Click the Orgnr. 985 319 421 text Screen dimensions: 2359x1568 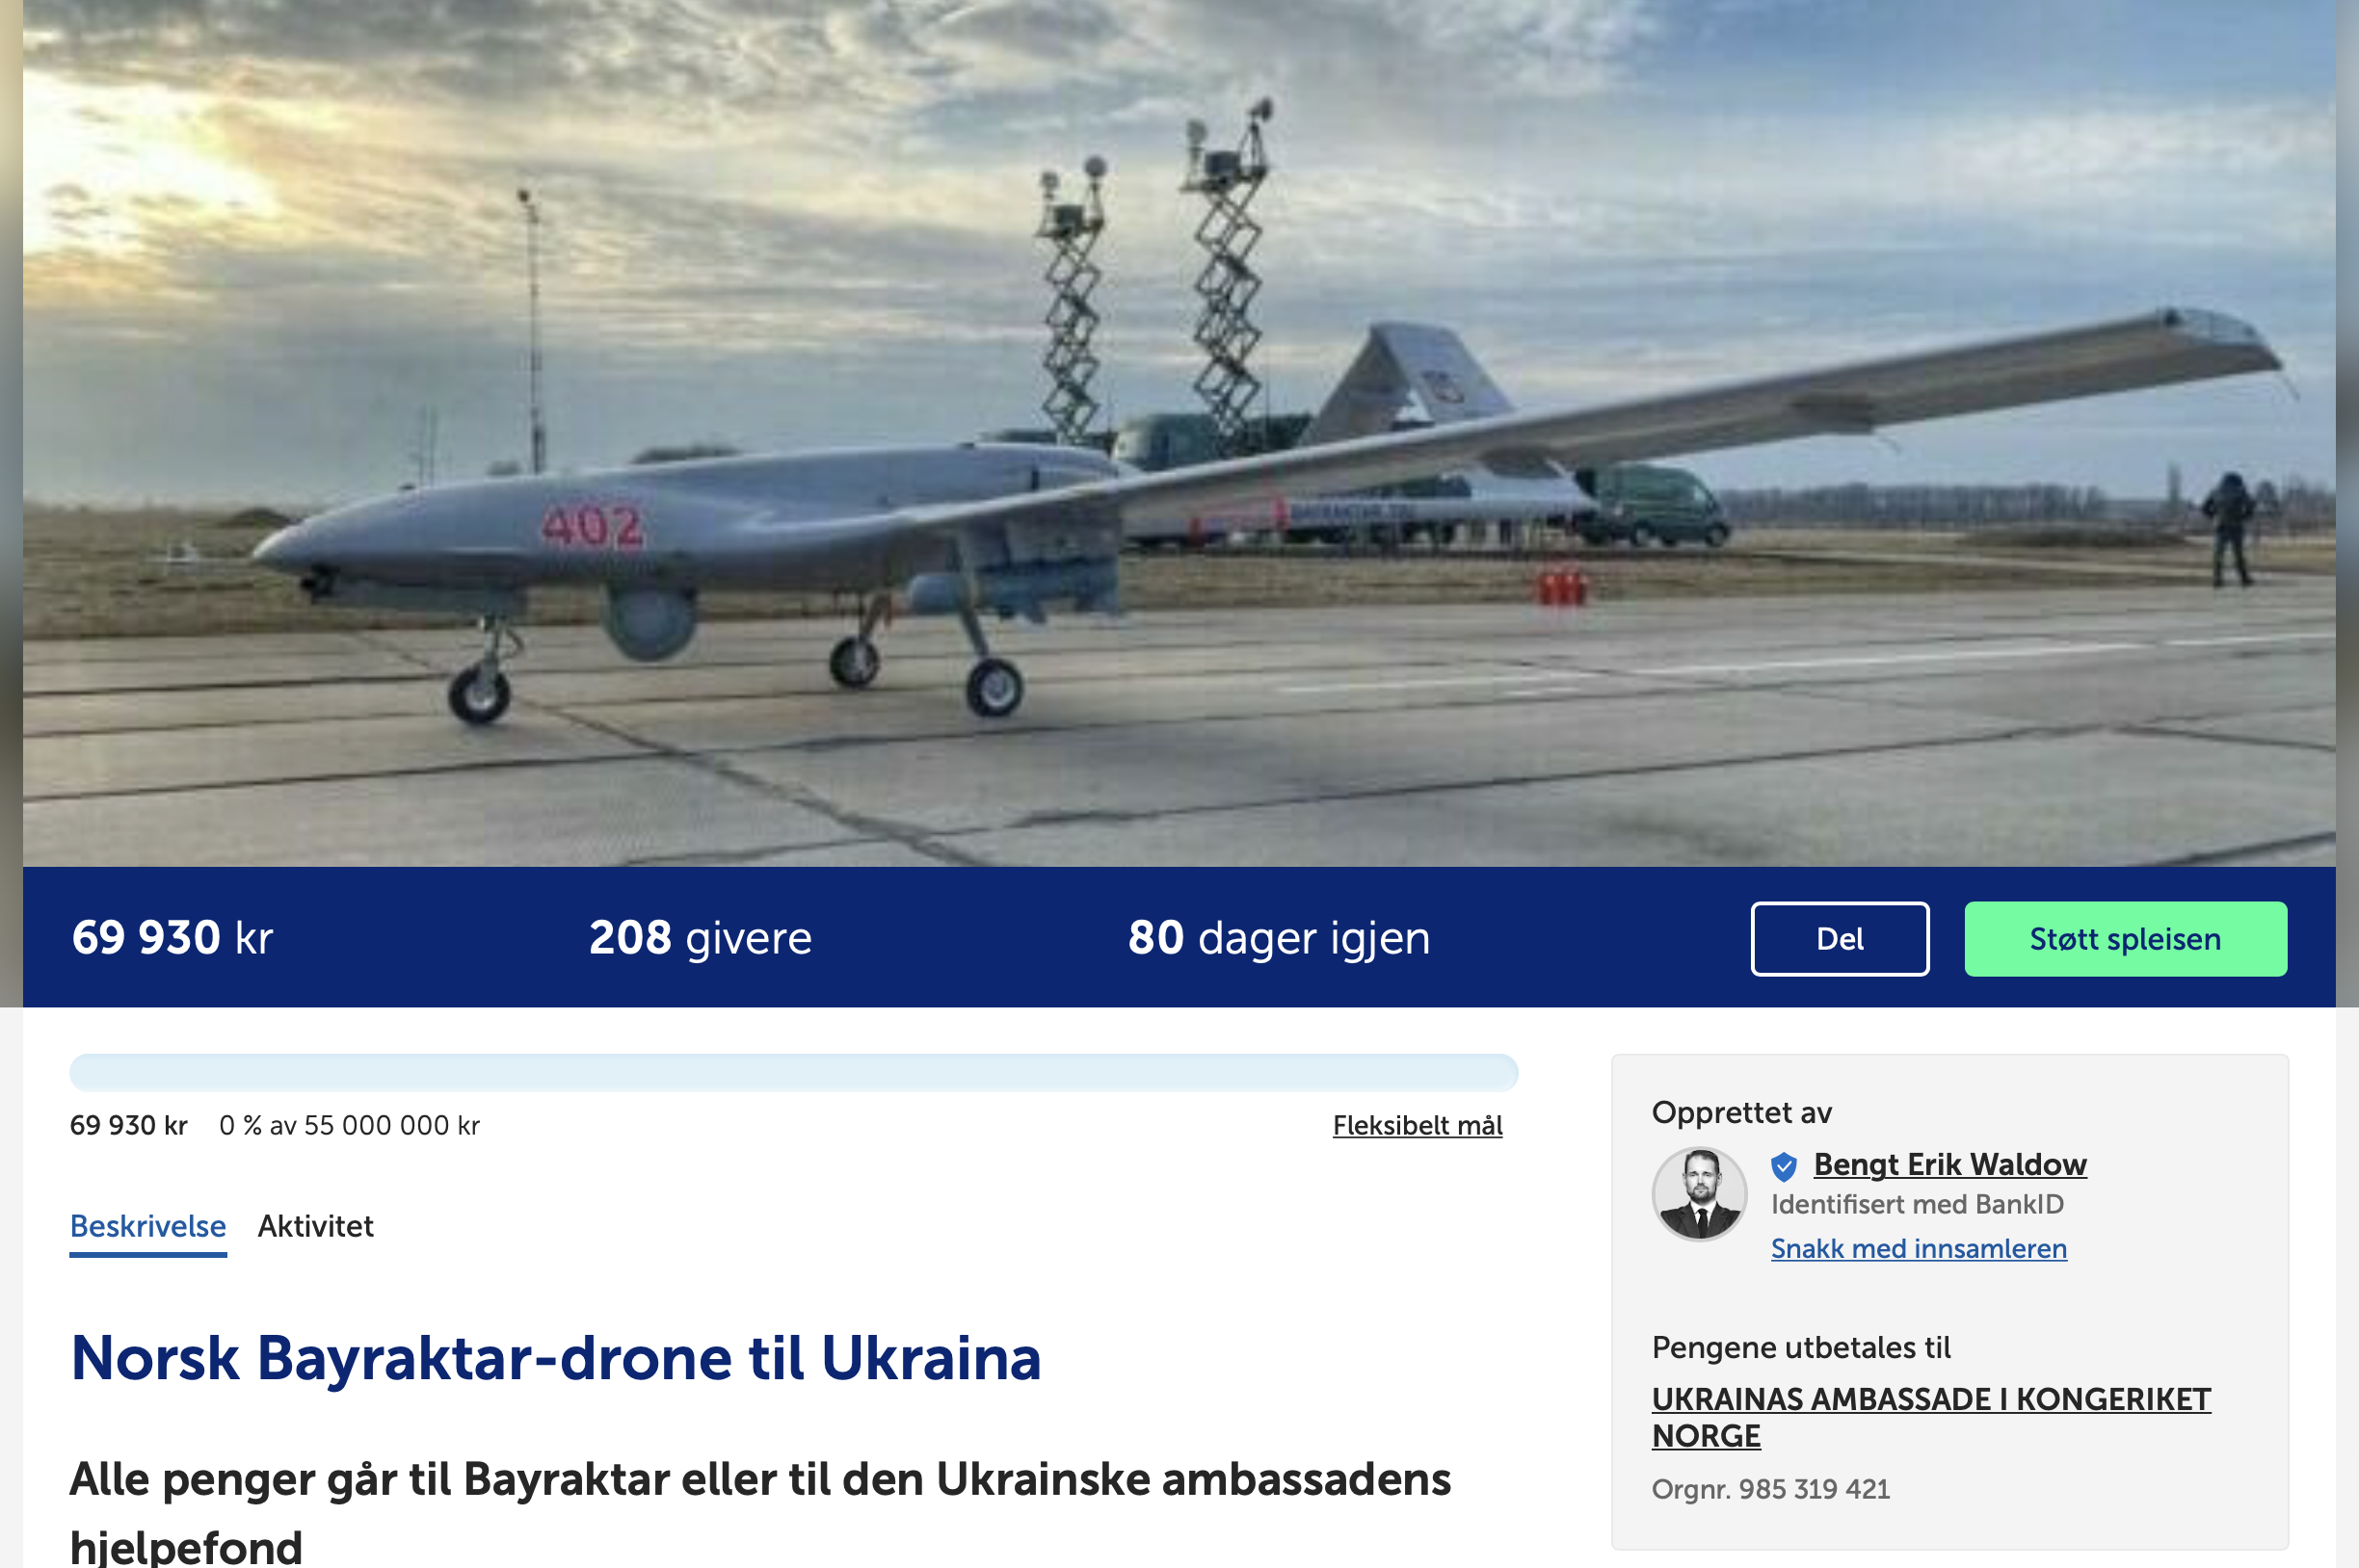pos(1771,1489)
